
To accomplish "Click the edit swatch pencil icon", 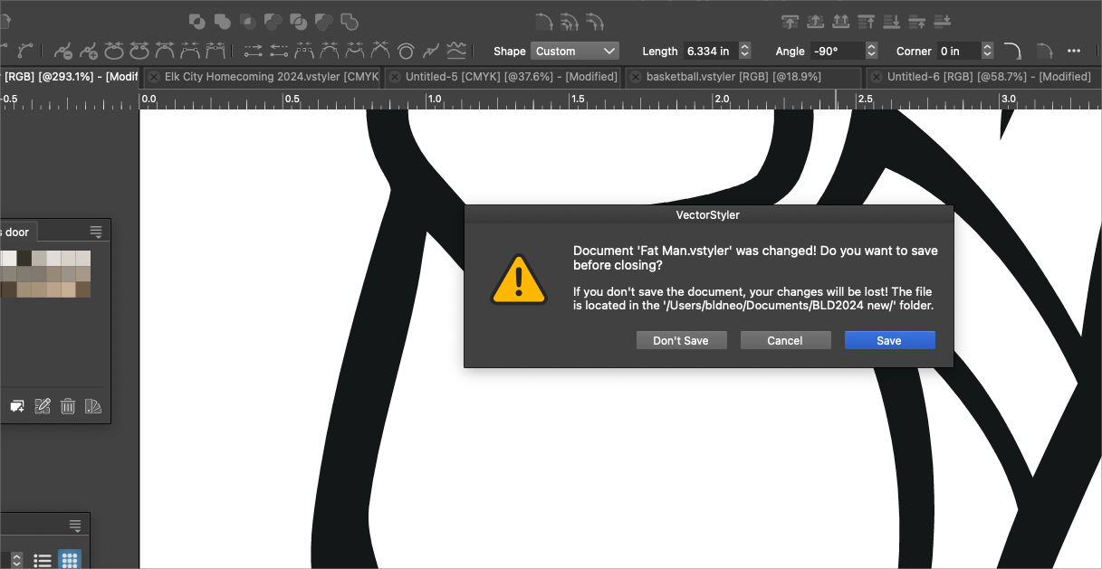I will pos(43,406).
